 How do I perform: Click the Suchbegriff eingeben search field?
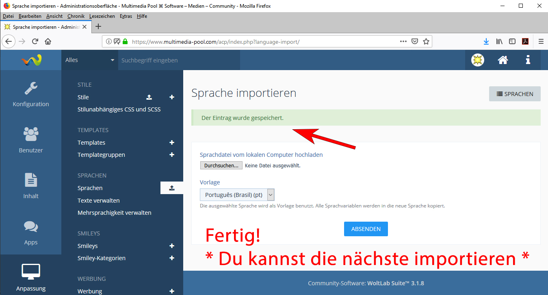click(179, 60)
